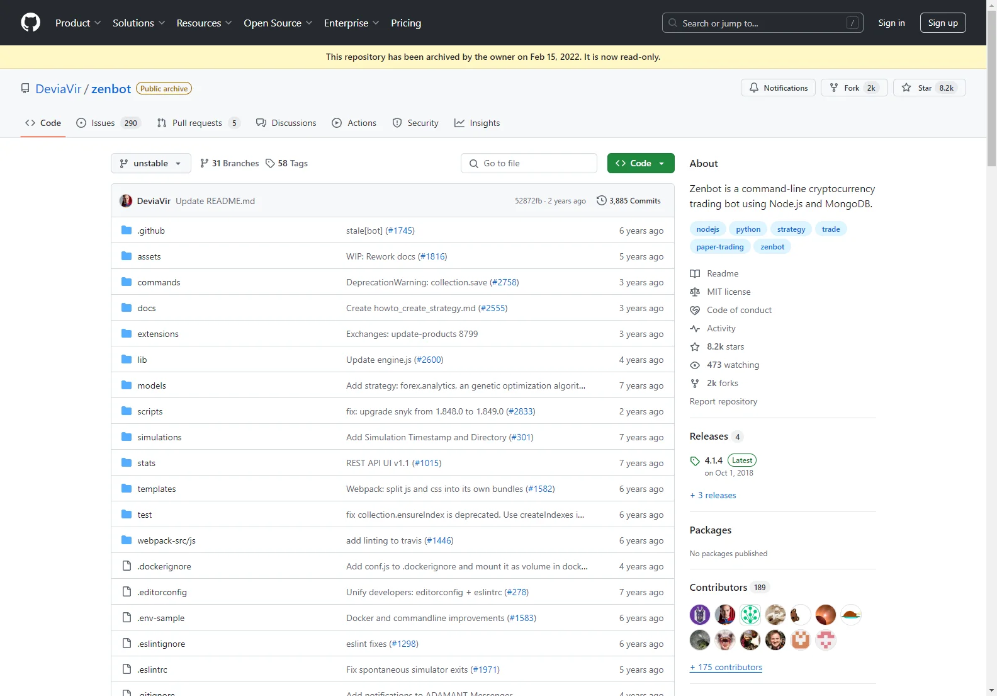Open pull request #2758 link
997x696 pixels.
pos(504,282)
